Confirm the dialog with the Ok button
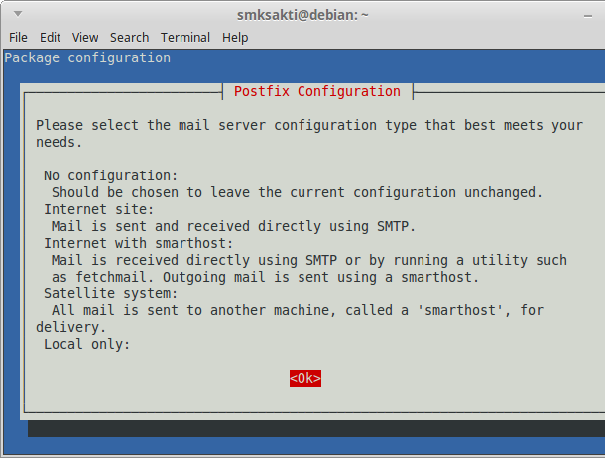This screenshot has height=458, width=605. [x=305, y=379]
